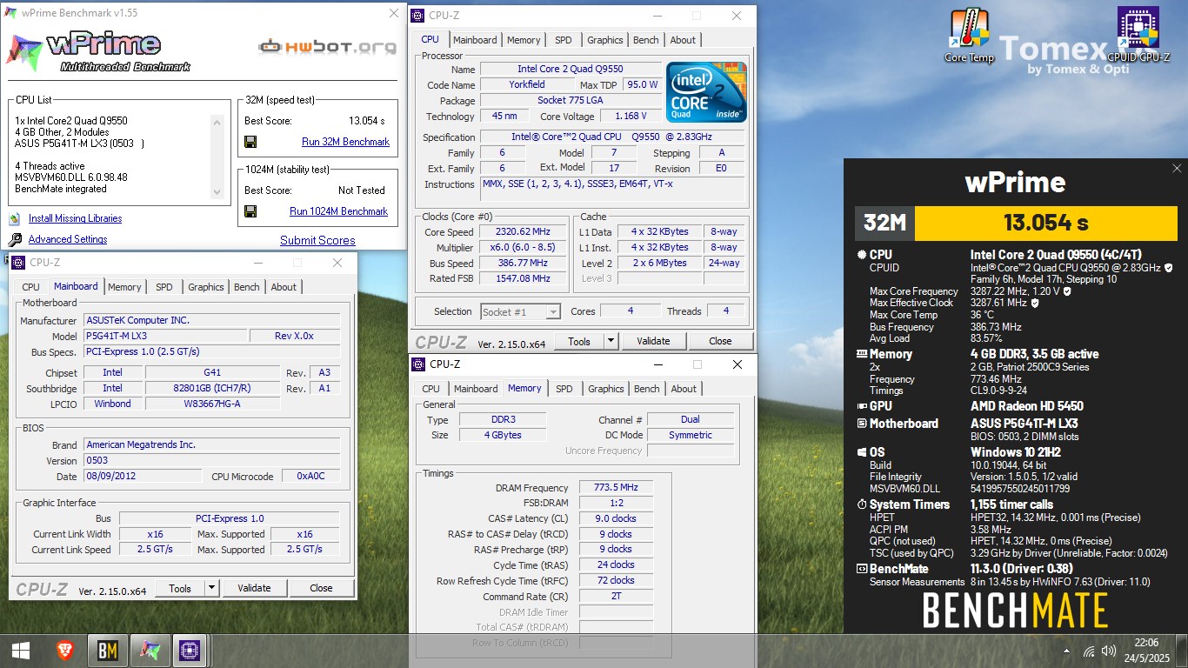Click the Submit Scores link in wPrime
The image size is (1188, 668).
[317, 240]
